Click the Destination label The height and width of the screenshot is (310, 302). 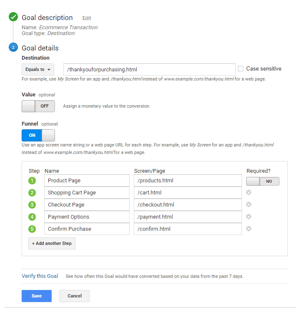pos(35,58)
